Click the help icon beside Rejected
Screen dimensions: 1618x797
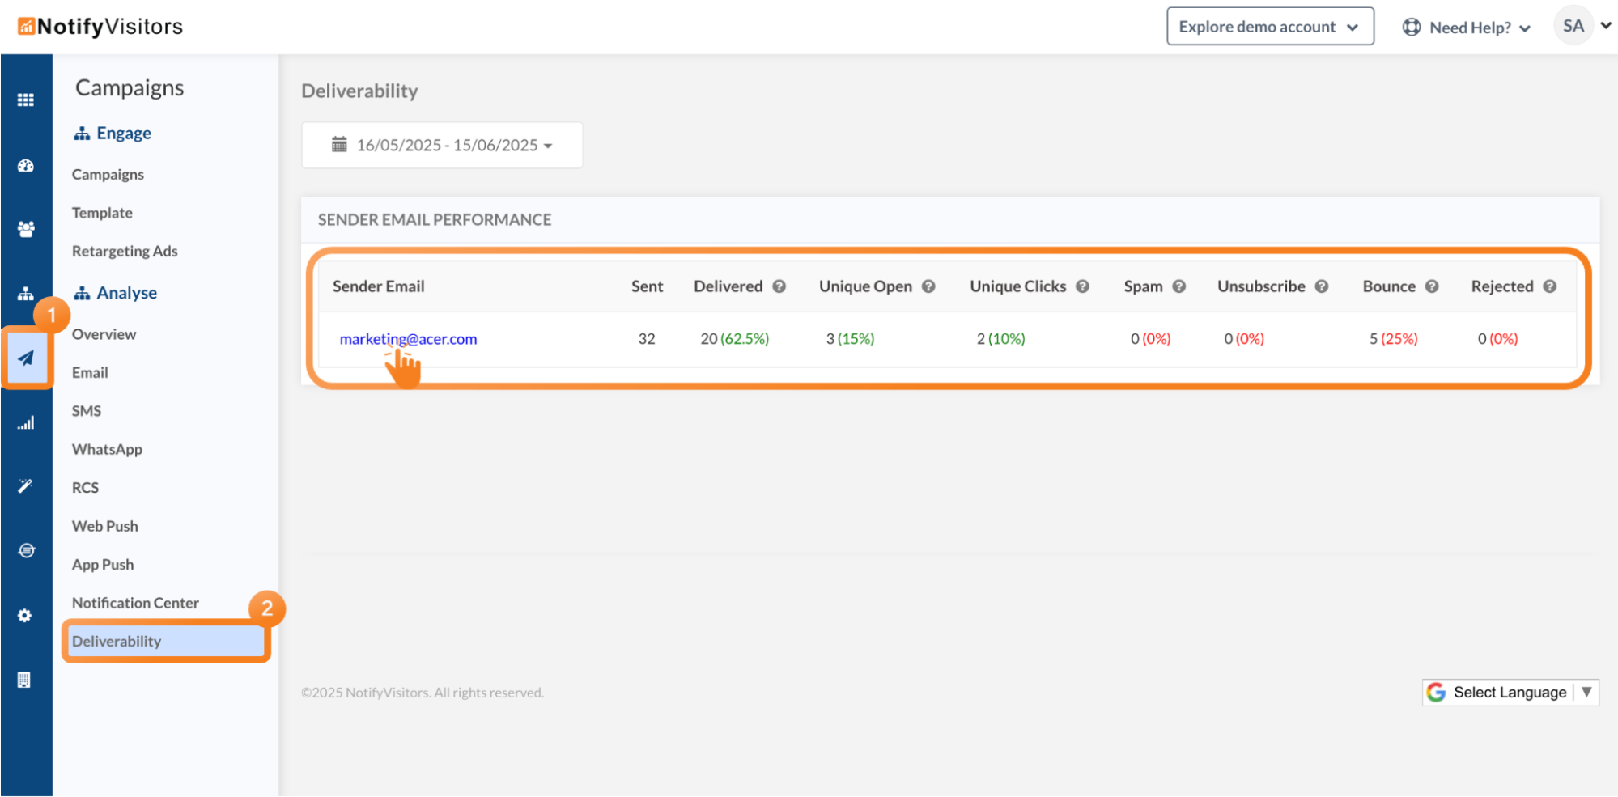coord(1550,286)
